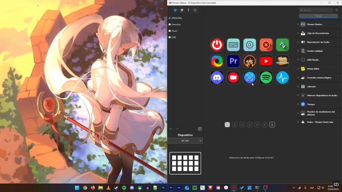Open After Effects from the taskbar
342x192 pixels.
[179, 188]
